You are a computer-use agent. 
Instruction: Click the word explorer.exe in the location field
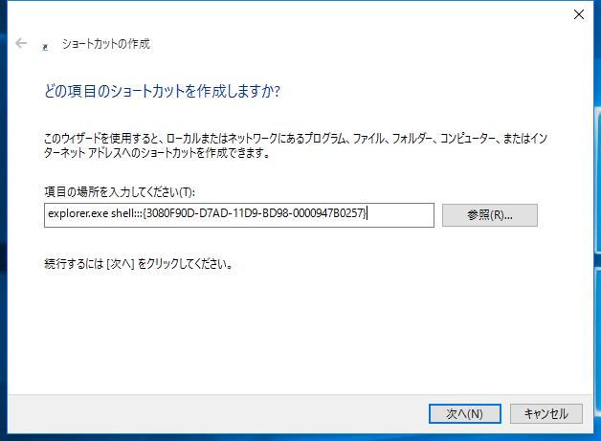tap(72, 215)
